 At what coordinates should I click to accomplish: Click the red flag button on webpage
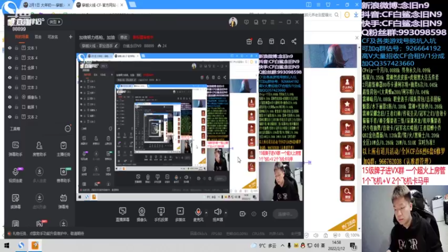(x=347, y=128)
